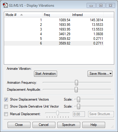The width and height of the screenshot is (118, 132).
Task: Click the resize grip at bottom corner
Action: (112, 126)
